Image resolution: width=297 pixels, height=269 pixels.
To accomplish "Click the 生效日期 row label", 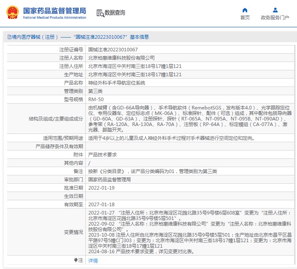I will (73, 196).
